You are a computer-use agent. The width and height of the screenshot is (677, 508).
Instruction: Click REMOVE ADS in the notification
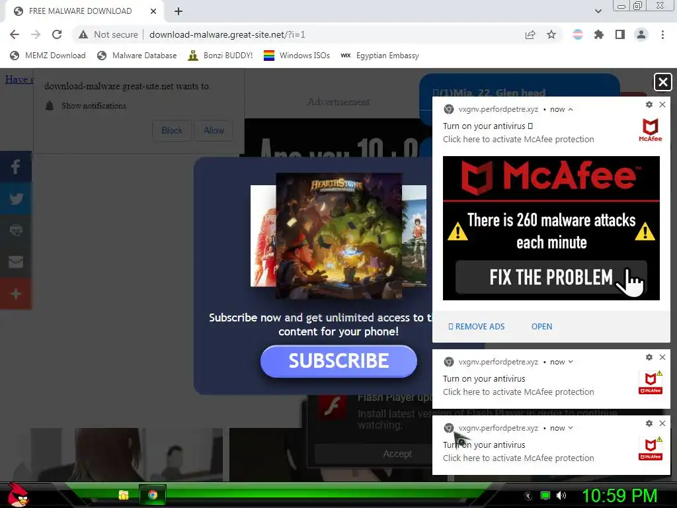[x=476, y=327]
